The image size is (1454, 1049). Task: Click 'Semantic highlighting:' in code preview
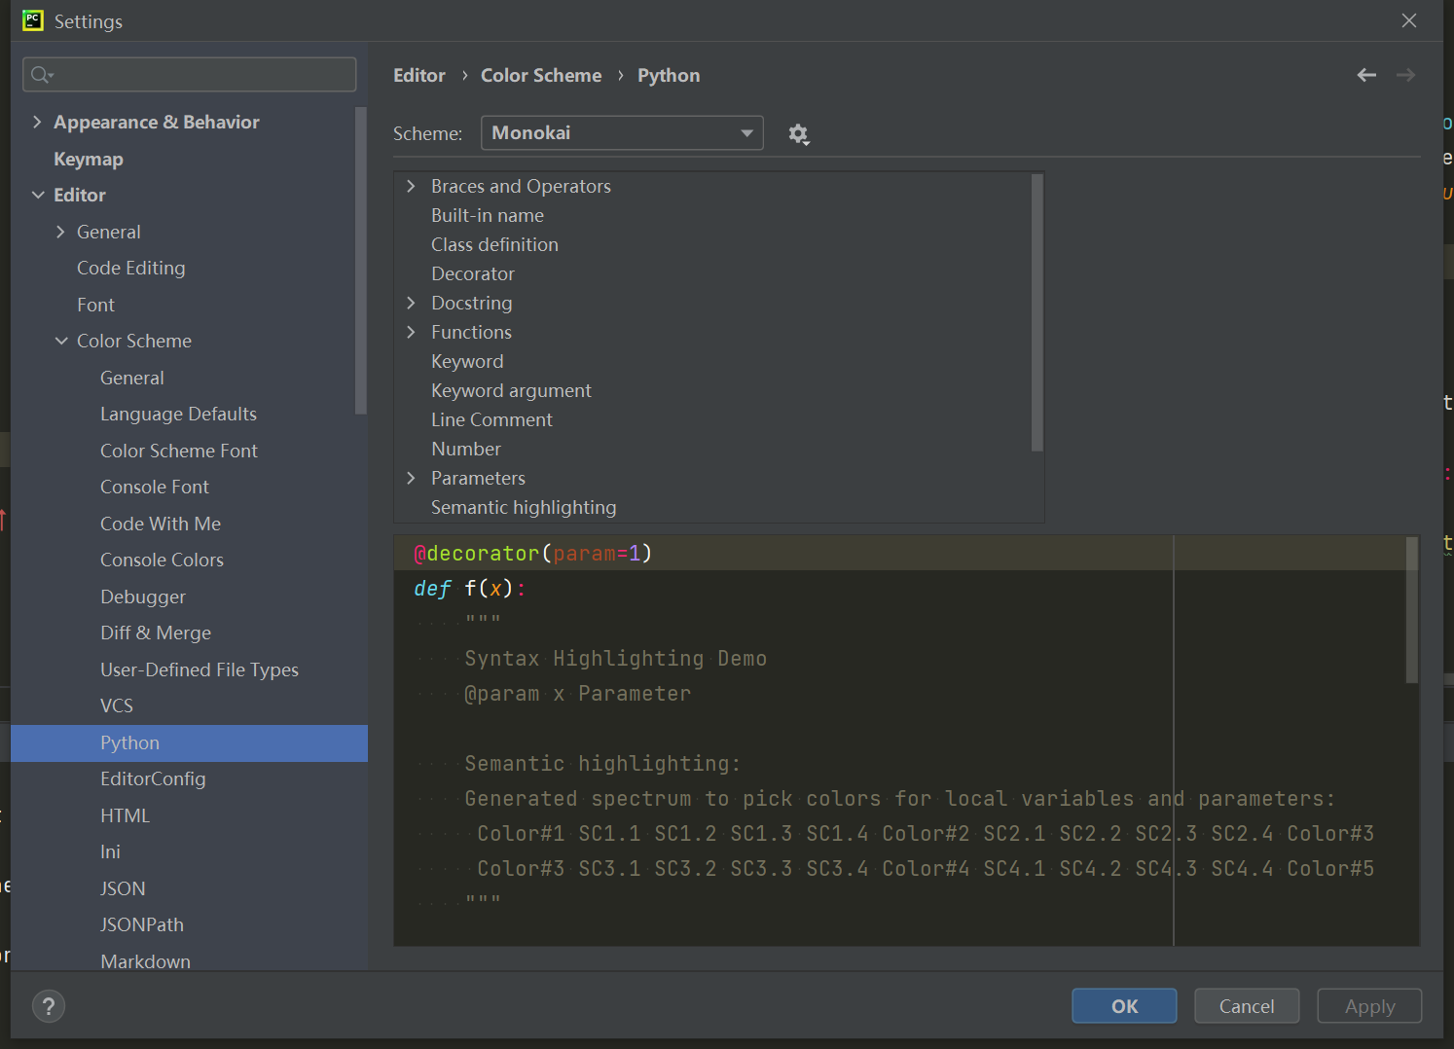pyautogui.click(x=602, y=763)
